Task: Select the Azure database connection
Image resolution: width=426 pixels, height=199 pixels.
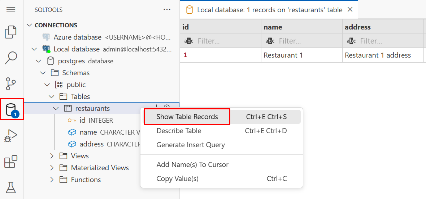Action: point(77,37)
